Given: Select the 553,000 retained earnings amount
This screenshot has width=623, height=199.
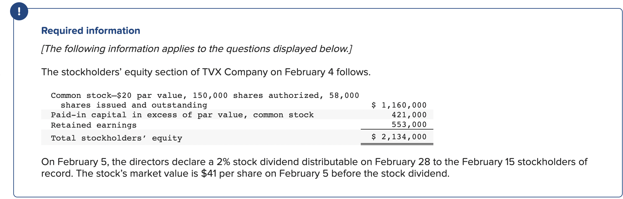Looking at the screenshot, I should 409,124.
